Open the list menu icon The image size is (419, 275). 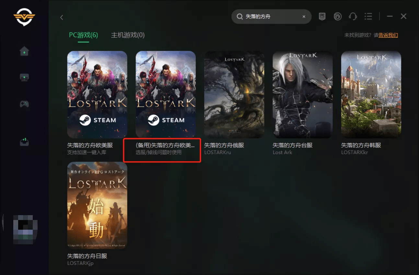pyautogui.click(x=368, y=16)
